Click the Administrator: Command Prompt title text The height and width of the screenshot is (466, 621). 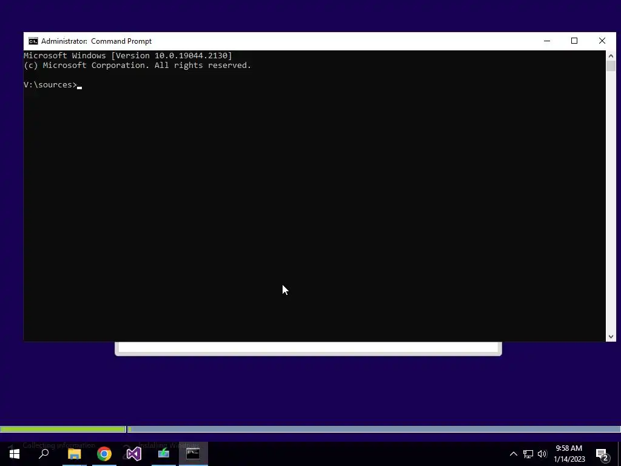tap(96, 41)
